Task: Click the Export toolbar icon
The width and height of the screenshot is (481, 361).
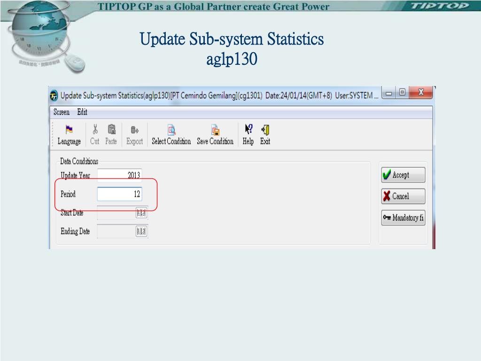Action: (x=134, y=130)
